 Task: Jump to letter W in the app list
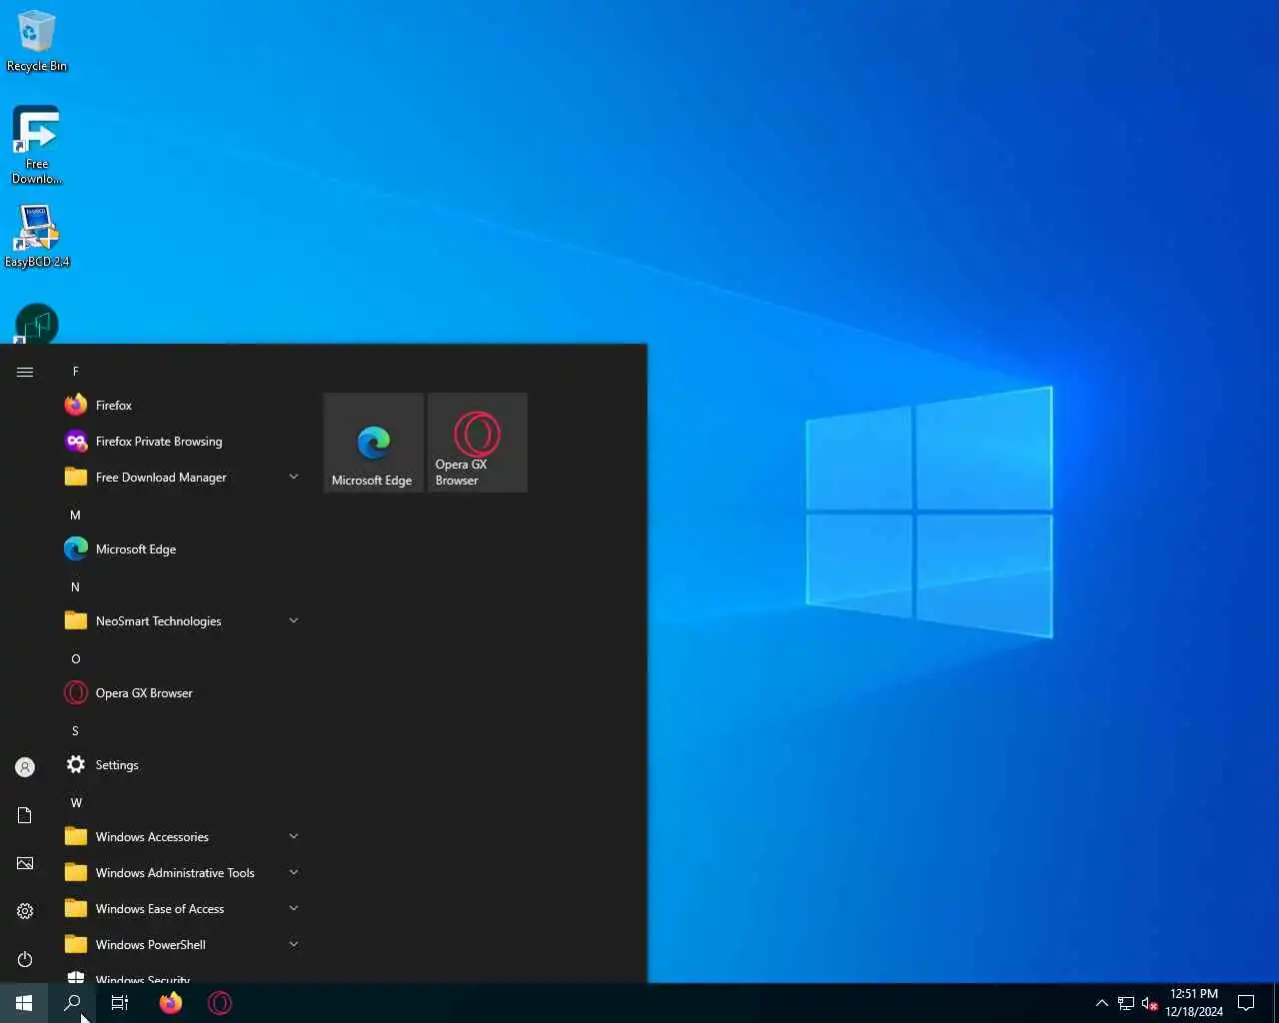tap(76, 803)
